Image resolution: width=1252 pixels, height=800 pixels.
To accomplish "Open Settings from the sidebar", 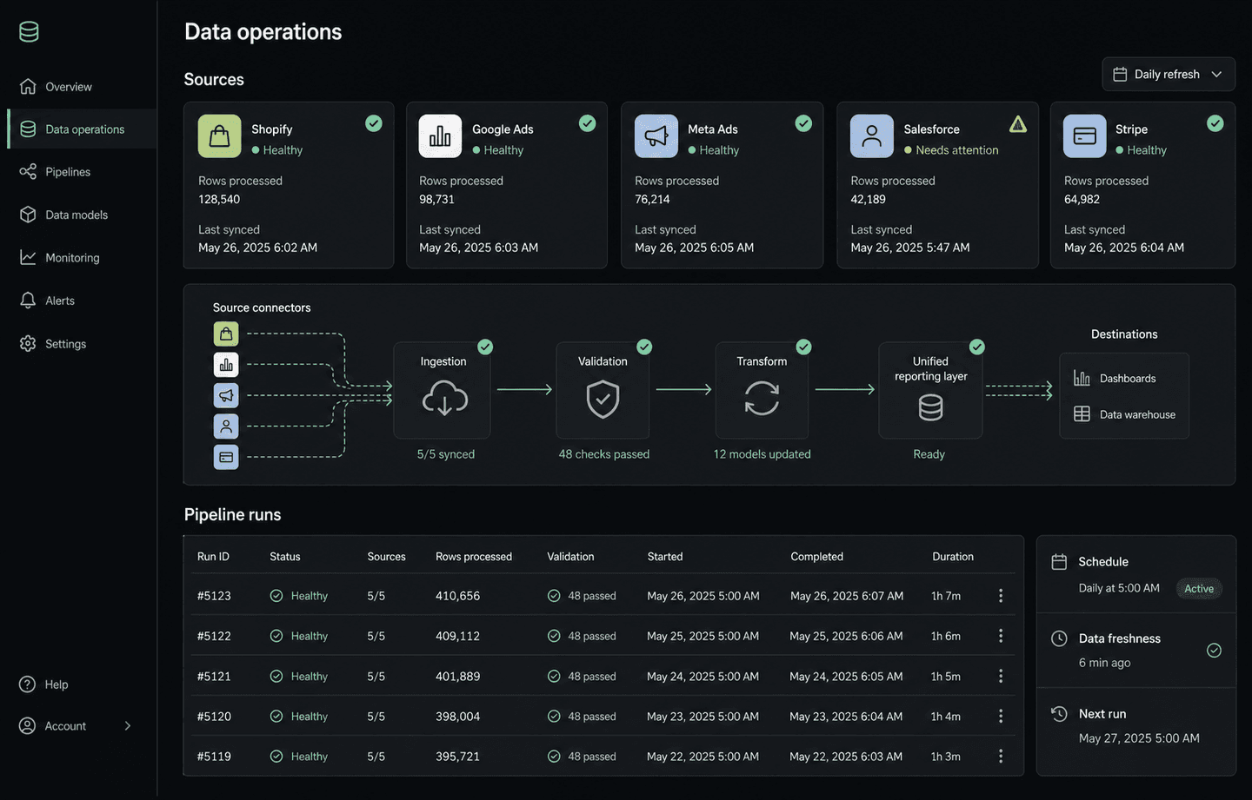I will point(65,344).
